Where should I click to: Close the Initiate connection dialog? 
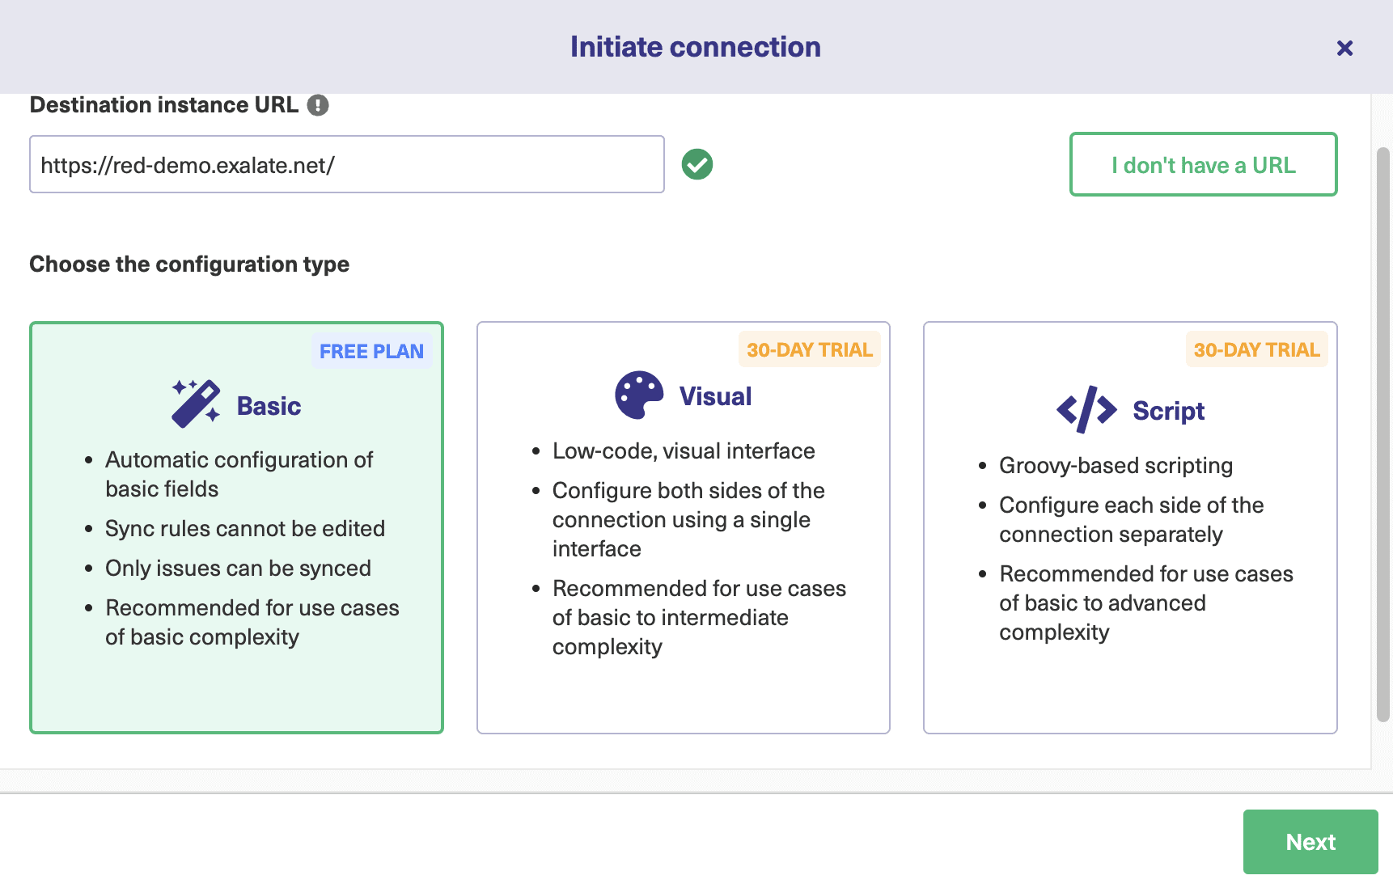point(1344,49)
